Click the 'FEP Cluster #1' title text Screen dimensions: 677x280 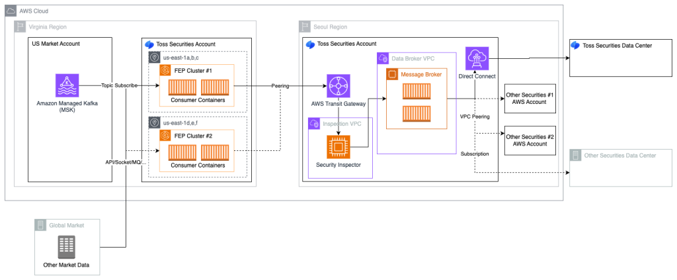(194, 70)
